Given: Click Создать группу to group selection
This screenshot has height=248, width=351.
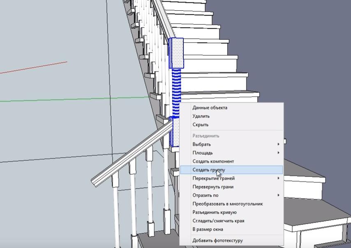Looking at the screenshot, I should 209,170.
